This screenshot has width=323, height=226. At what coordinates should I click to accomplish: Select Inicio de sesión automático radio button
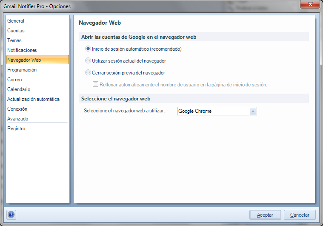pos(88,49)
